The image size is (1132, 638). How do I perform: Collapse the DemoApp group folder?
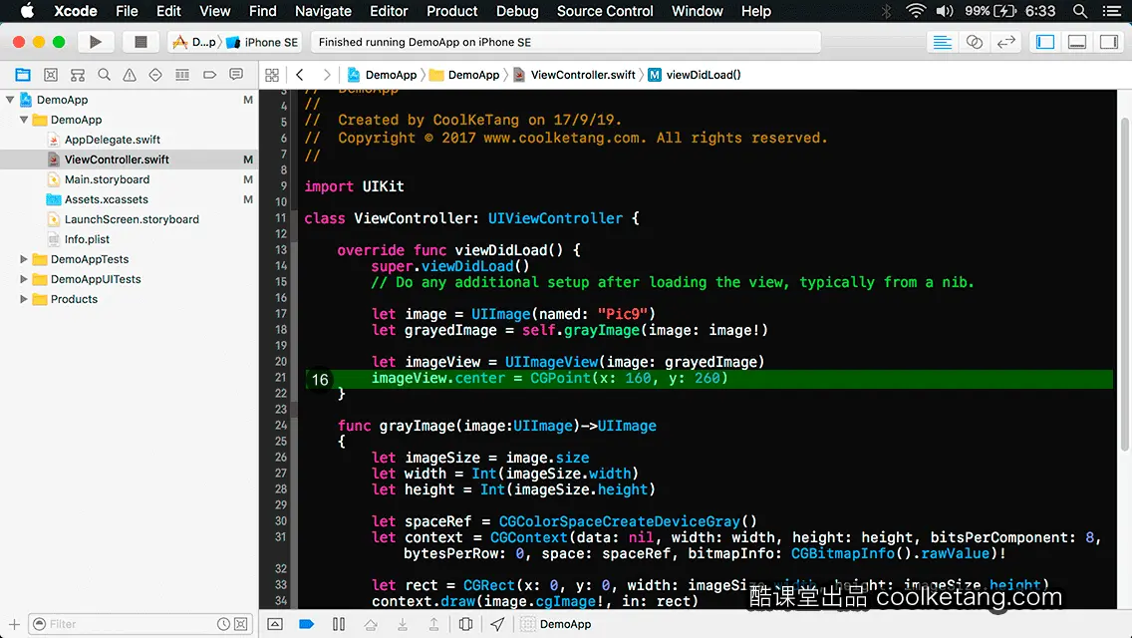coord(24,120)
